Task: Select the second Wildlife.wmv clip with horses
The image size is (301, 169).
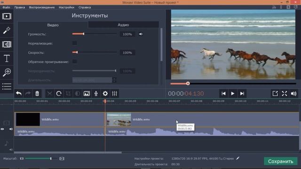Action: [202, 119]
